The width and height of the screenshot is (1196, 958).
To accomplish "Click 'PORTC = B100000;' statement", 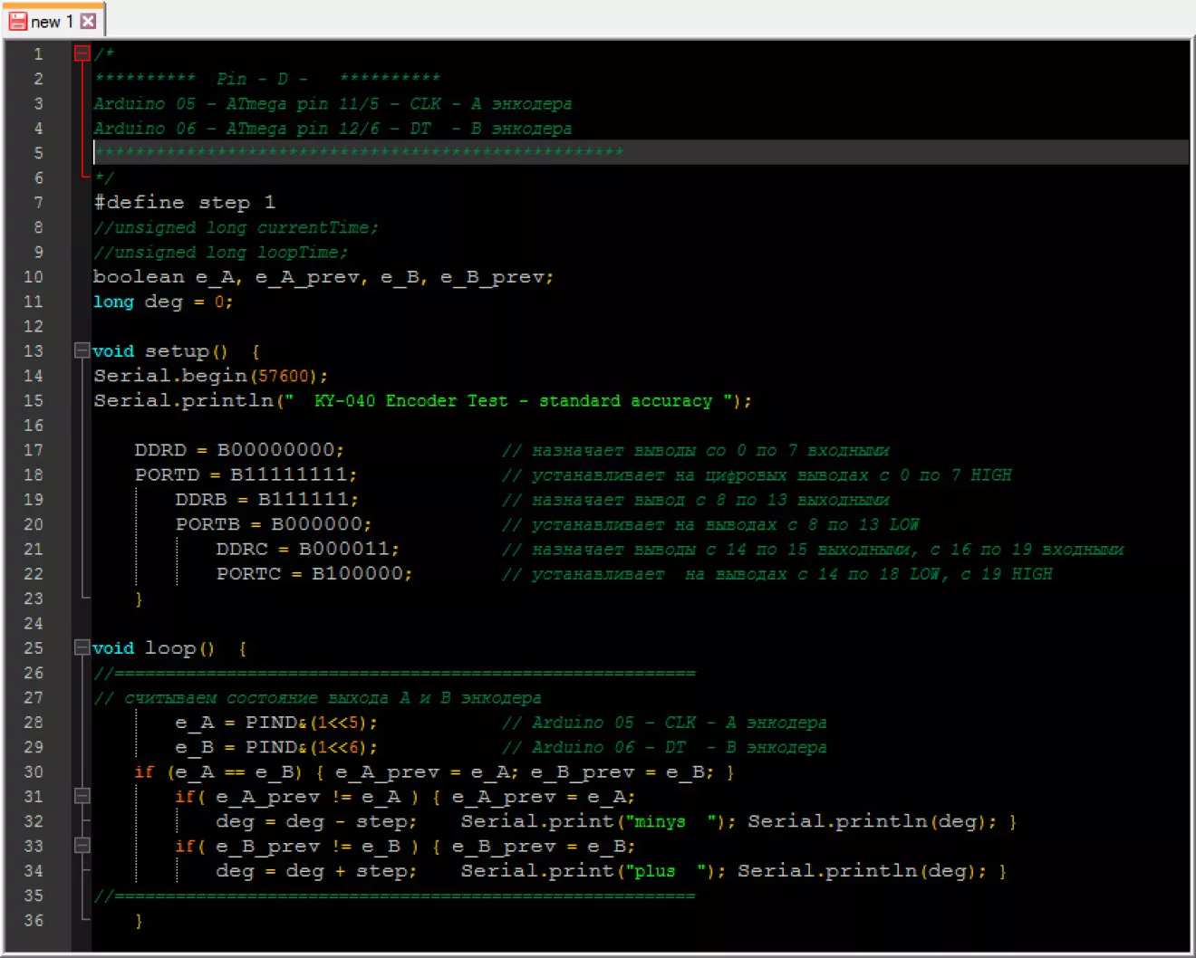I will point(314,573).
